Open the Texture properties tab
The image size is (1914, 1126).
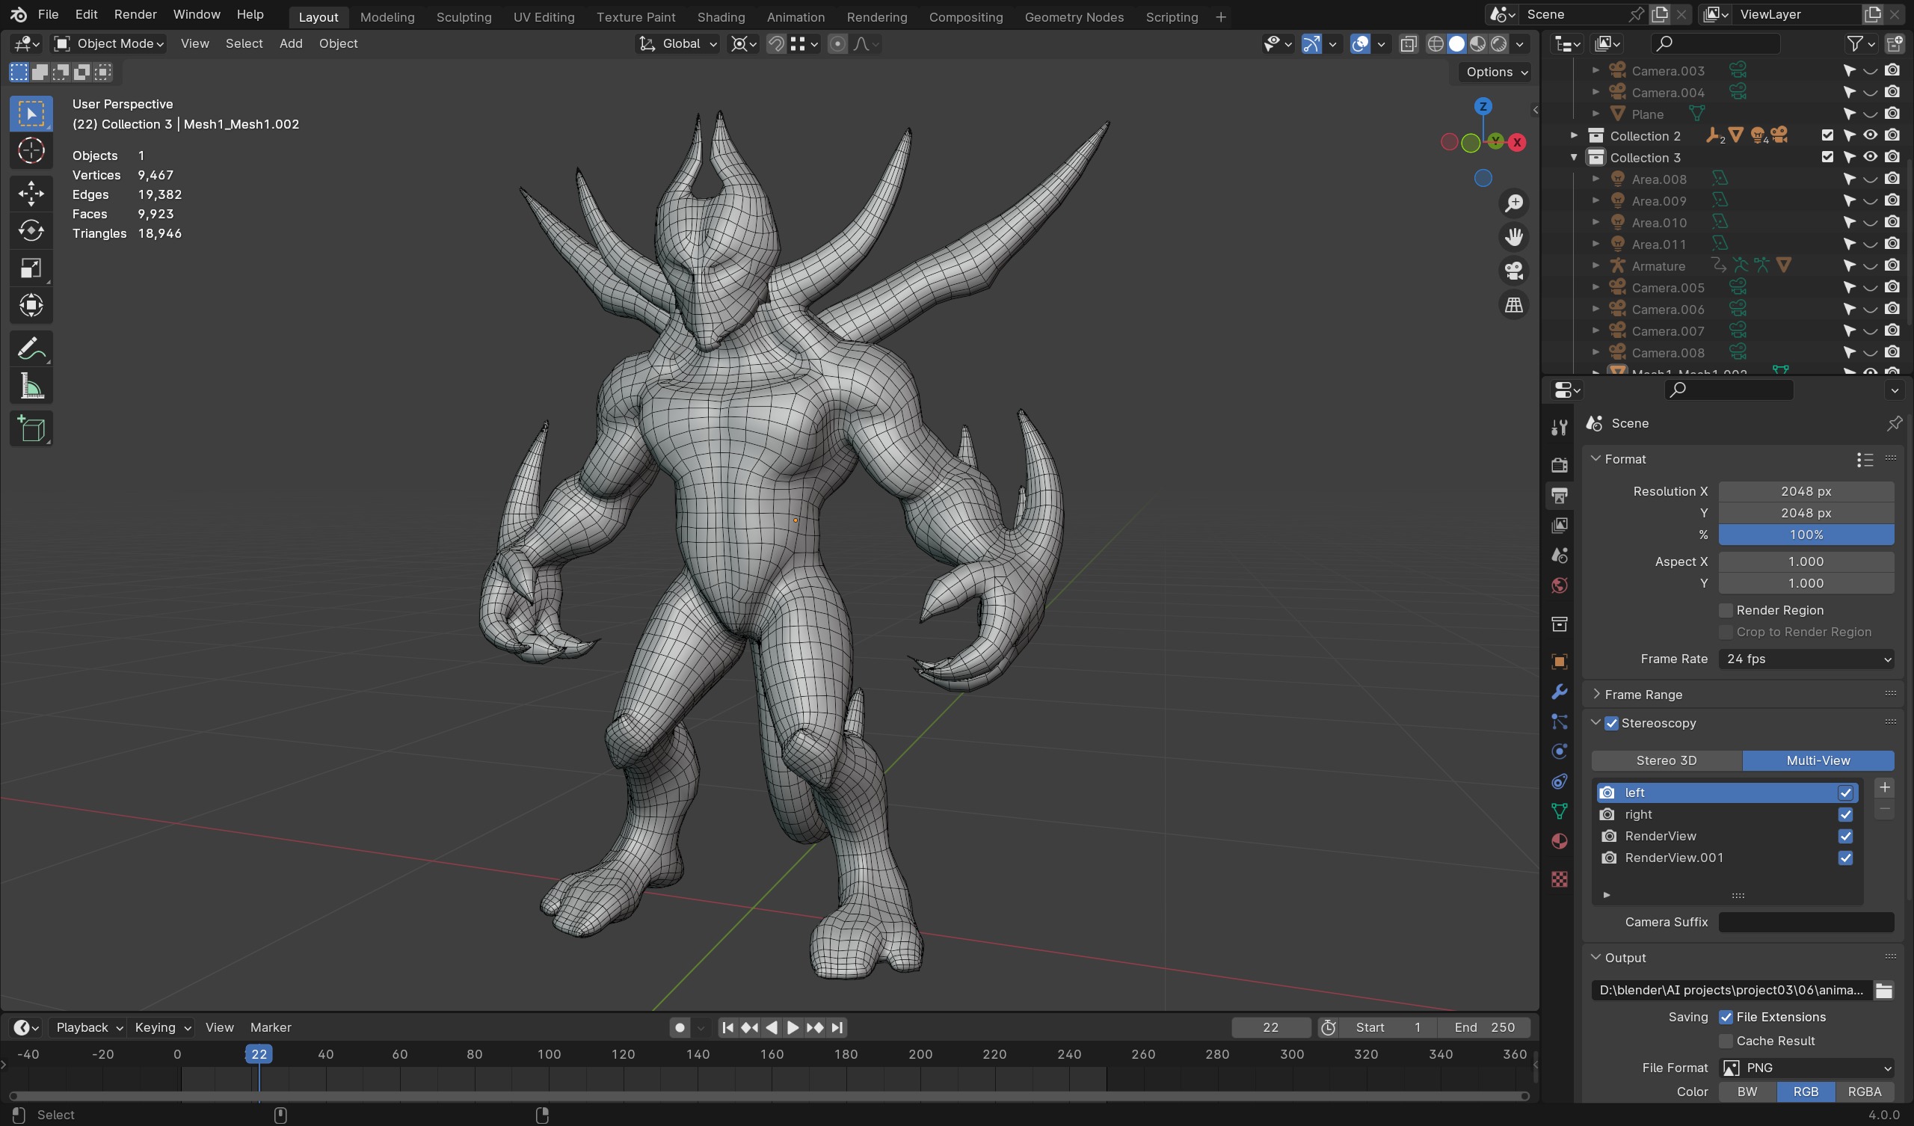point(1560,879)
